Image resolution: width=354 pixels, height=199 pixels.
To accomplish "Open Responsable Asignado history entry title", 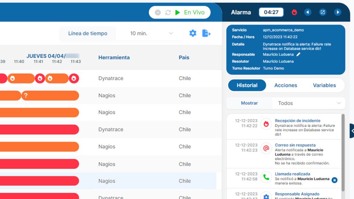I will 297,194.
